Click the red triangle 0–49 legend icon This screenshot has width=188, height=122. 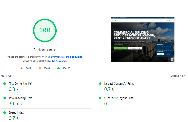click(x=22, y=68)
